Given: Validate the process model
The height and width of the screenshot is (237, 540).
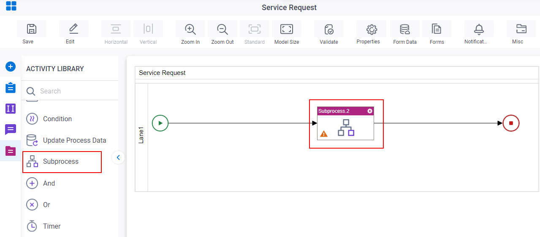Looking at the screenshot, I should coord(329,29).
